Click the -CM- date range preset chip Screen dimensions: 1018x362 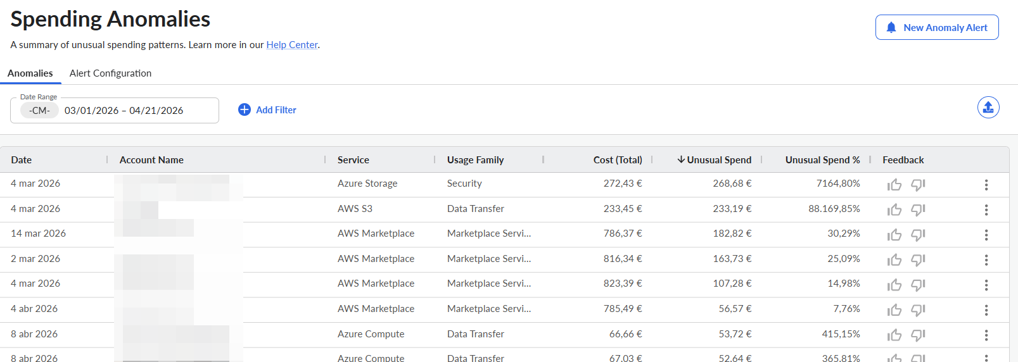click(x=39, y=110)
